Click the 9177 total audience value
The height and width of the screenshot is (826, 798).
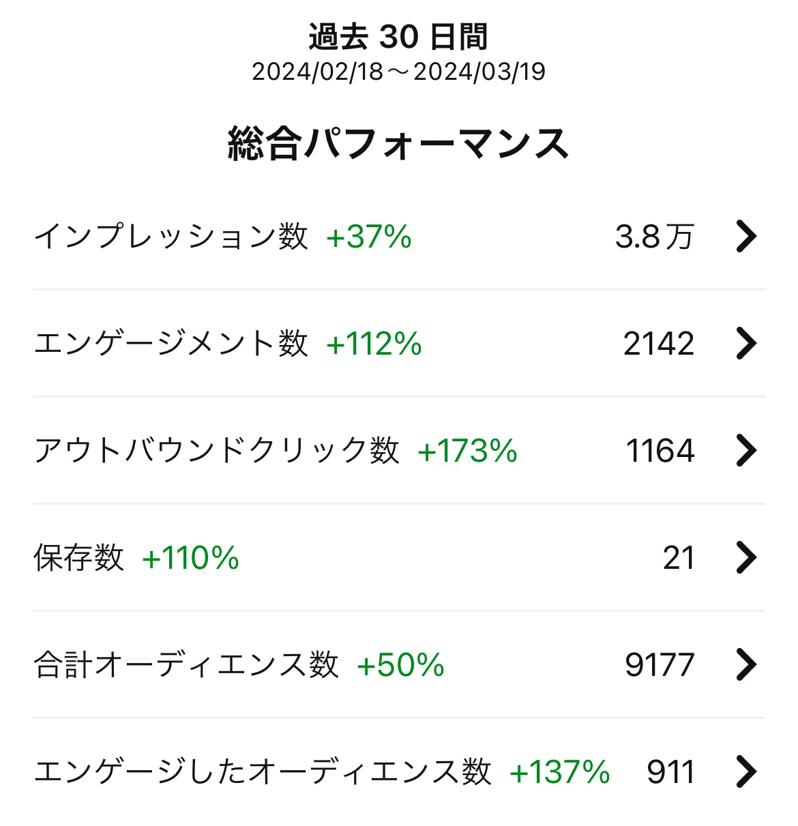(660, 664)
